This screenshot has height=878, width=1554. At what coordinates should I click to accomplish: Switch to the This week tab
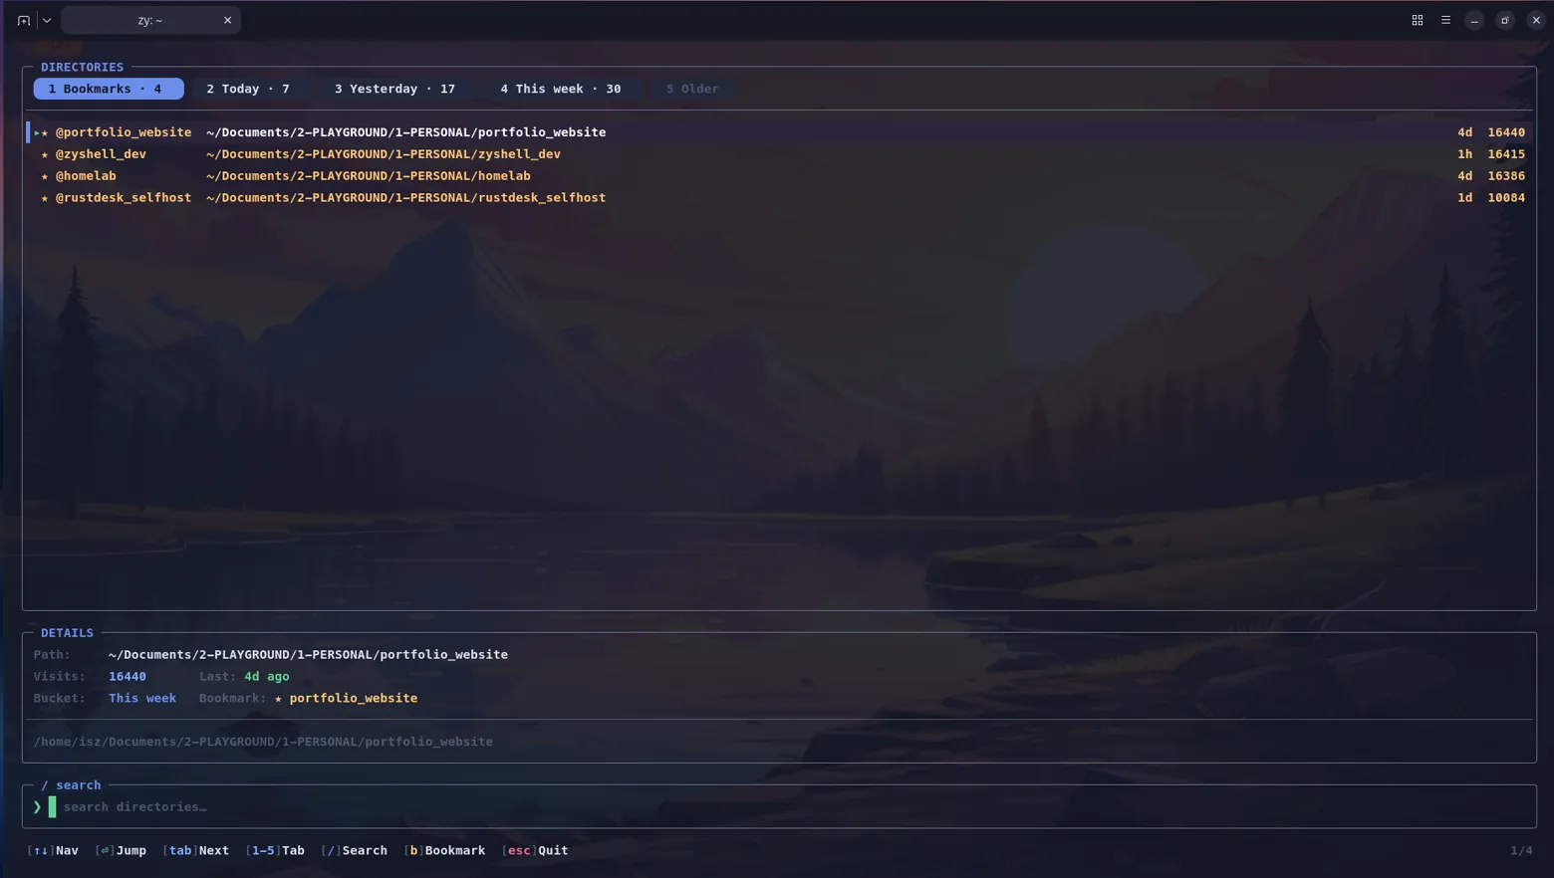(x=561, y=89)
